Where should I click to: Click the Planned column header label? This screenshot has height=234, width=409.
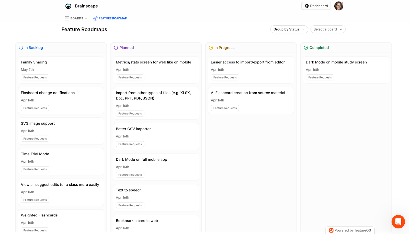tap(127, 48)
